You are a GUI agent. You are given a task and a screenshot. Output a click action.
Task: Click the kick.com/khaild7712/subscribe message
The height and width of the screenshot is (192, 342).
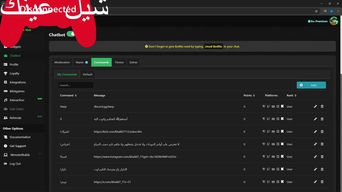(118, 132)
